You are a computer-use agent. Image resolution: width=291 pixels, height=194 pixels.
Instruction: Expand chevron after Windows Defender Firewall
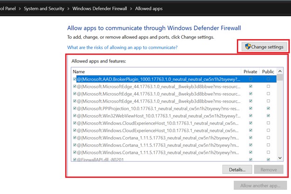click(x=131, y=9)
